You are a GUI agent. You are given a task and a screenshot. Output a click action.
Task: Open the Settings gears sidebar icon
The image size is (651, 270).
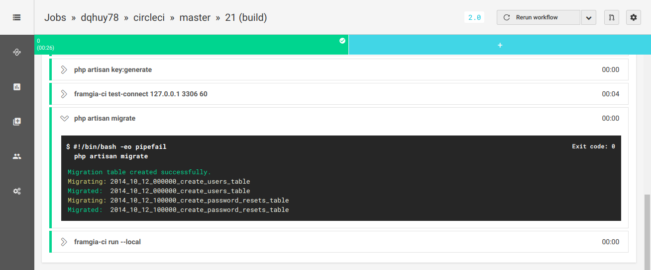click(x=17, y=191)
